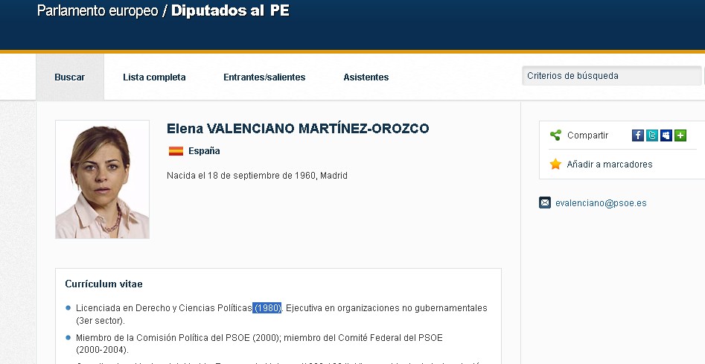705x364 pixels.
Task: Switch to the Entrantes/salientes tab
Action: pos(264,77)
